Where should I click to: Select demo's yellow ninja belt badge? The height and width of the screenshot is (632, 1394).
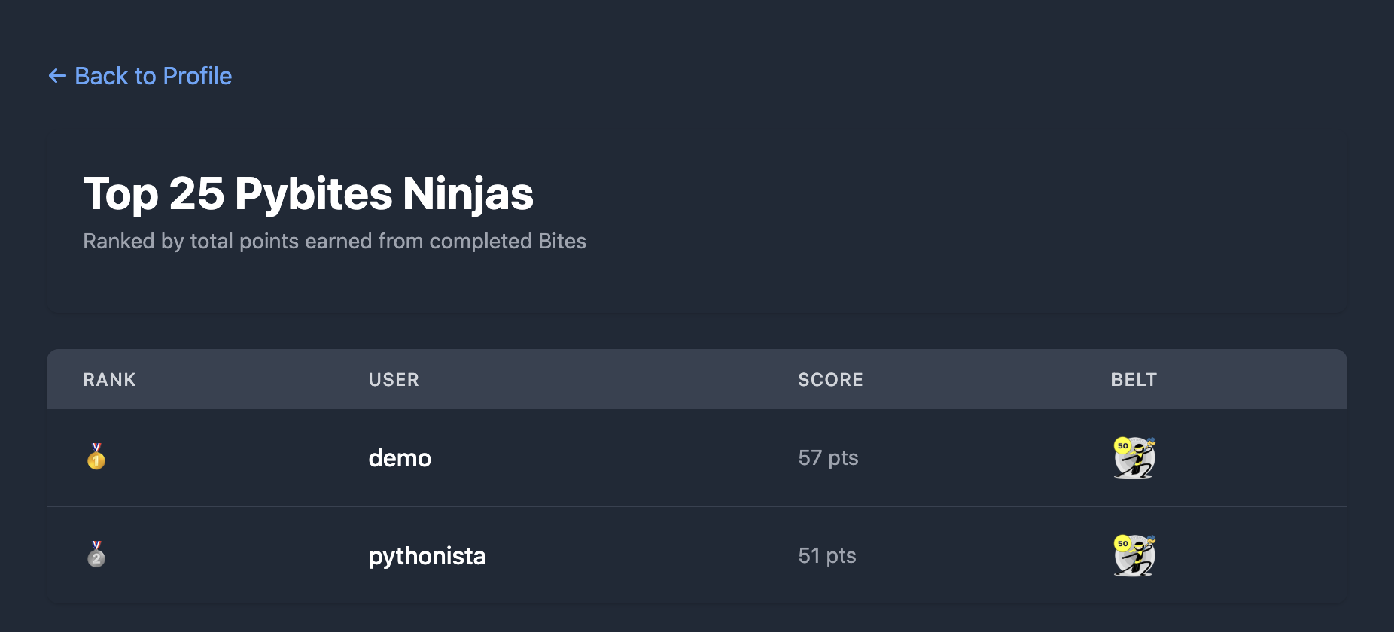[1134, 457]
